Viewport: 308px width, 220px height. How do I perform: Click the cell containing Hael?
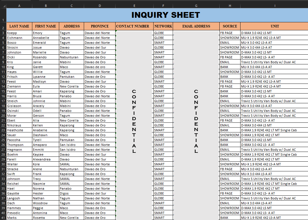(19, 189)
